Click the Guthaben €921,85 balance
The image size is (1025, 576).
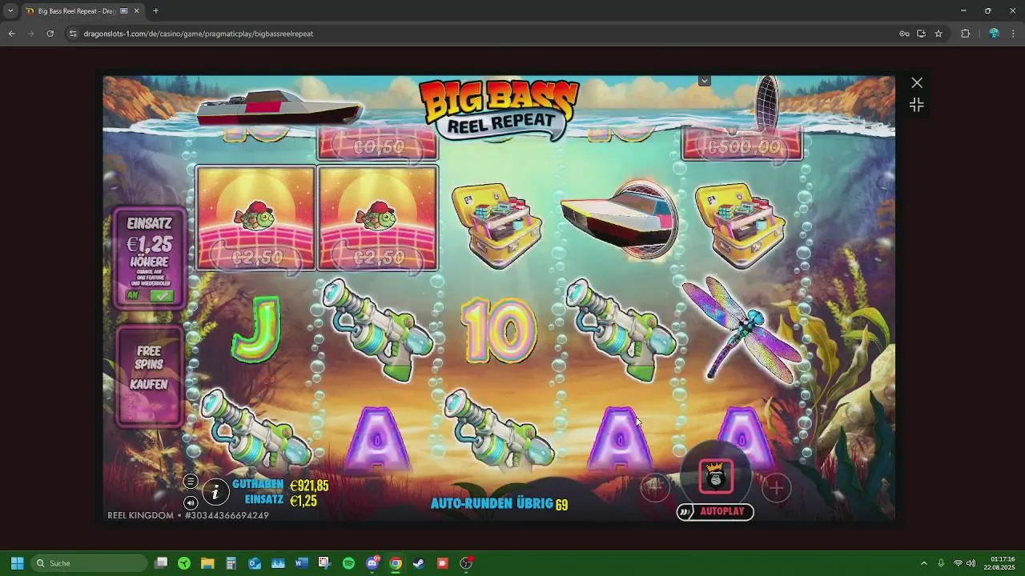280,486
